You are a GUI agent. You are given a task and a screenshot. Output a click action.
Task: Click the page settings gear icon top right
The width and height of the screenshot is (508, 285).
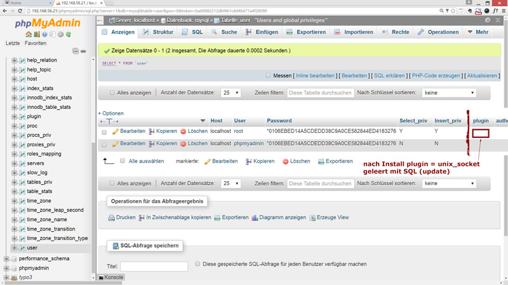(x=488, y=20)
